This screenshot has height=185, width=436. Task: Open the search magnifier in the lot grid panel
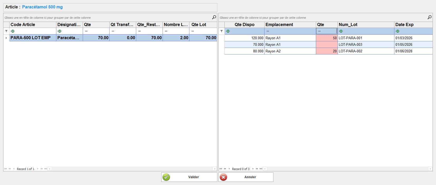(x=429, y=17)
